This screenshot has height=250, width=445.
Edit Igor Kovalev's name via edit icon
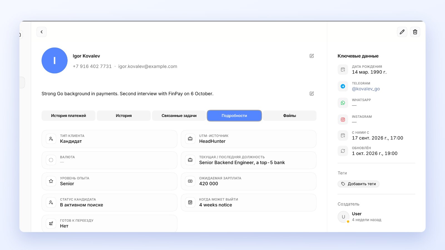pos(312,56)
